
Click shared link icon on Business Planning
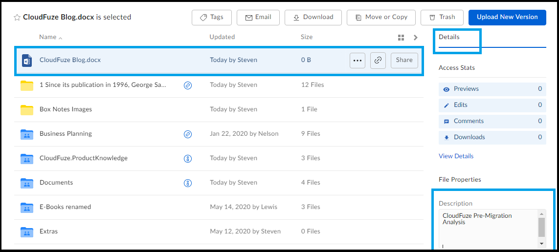tap(187, 134)
